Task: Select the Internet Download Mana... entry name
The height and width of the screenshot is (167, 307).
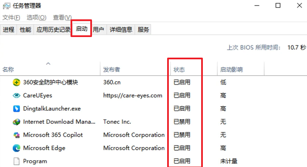Action: point(59,122)
